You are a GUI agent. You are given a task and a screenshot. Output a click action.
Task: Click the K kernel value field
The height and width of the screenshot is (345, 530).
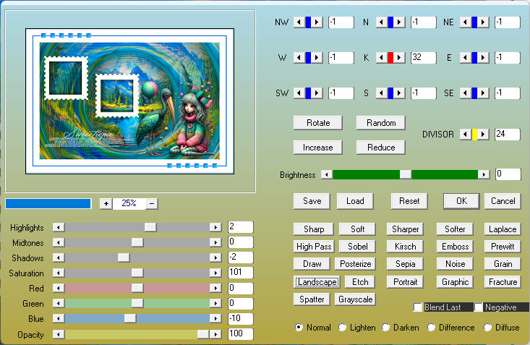pyautogui.click(x=423, y=58)
